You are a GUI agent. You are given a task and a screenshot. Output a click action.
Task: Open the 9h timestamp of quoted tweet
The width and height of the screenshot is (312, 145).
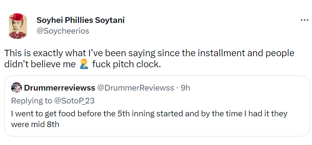185,88
